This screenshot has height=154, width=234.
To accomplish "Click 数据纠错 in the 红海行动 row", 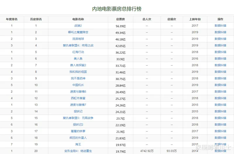I will pyautogui.click(x=220, y=52).
